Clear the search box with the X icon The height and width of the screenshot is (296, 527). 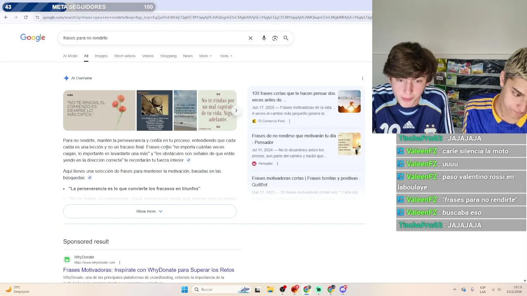tap(250, 38)
